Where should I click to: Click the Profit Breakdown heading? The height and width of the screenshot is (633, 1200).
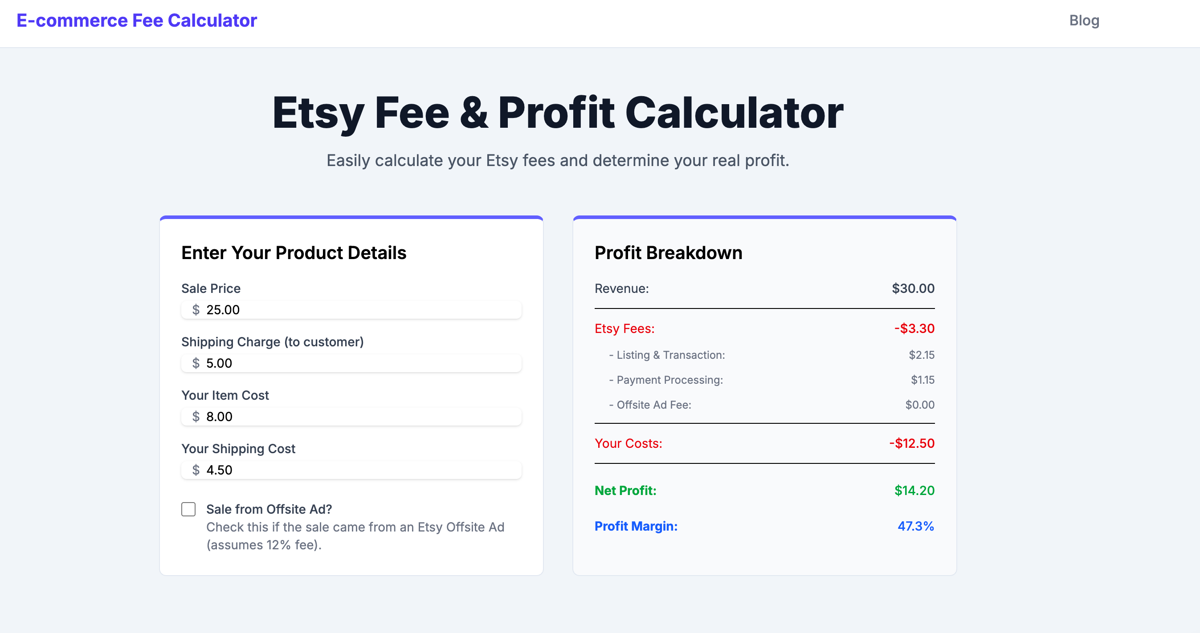pos(668,253)
